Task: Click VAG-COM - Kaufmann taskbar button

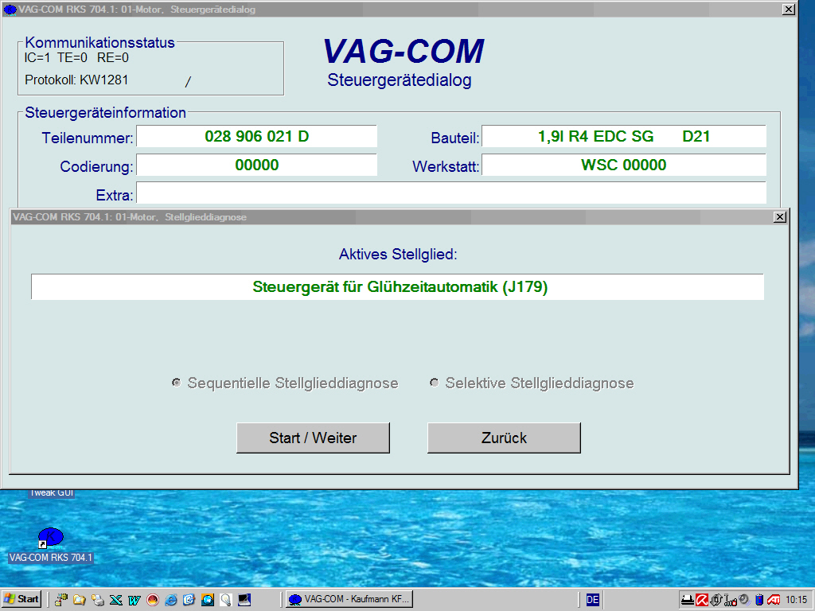Action: (349, 599)
